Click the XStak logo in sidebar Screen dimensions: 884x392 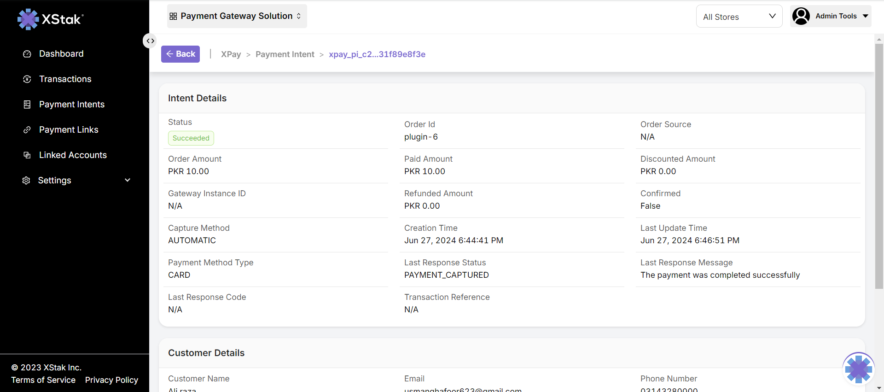click(x=50, y=19)
